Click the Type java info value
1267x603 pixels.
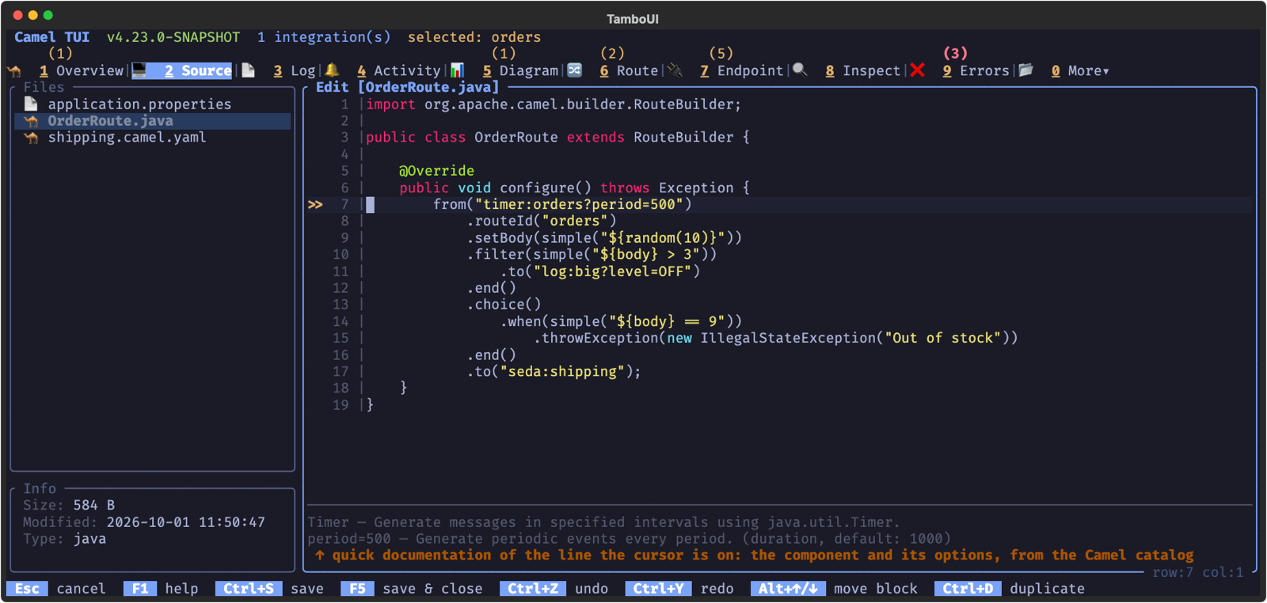click(x=89, y=539)
